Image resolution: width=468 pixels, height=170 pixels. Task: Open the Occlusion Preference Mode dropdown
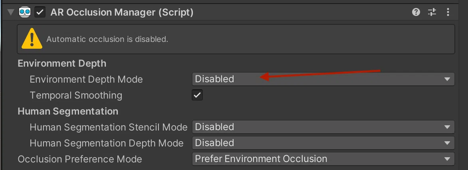[323, 159]
